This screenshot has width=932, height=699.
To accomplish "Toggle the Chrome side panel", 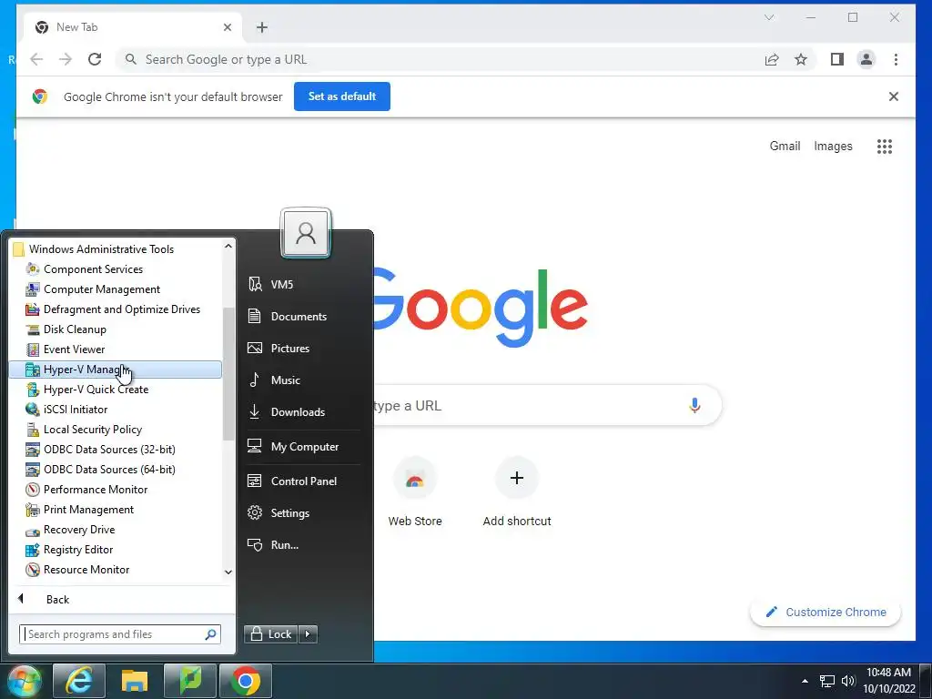I will [x=837, y=59].
